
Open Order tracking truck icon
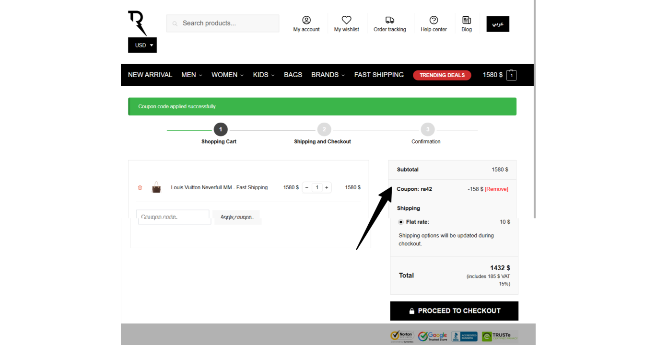390,20
